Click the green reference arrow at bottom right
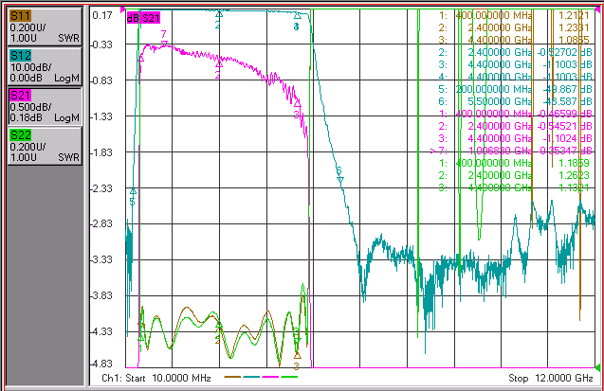The width and height of the screenshot is (604, 391). (x=597, y=367)
